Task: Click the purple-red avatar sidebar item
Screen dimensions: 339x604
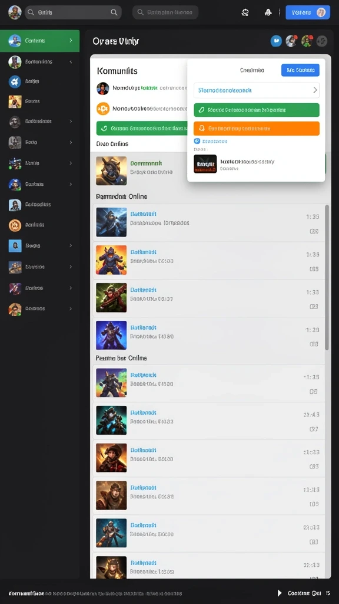Action: click(15, 288)
